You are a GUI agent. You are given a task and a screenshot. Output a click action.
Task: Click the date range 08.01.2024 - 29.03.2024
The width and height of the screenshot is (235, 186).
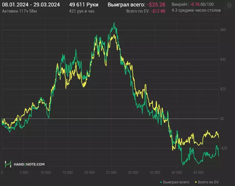pos(31,5)
